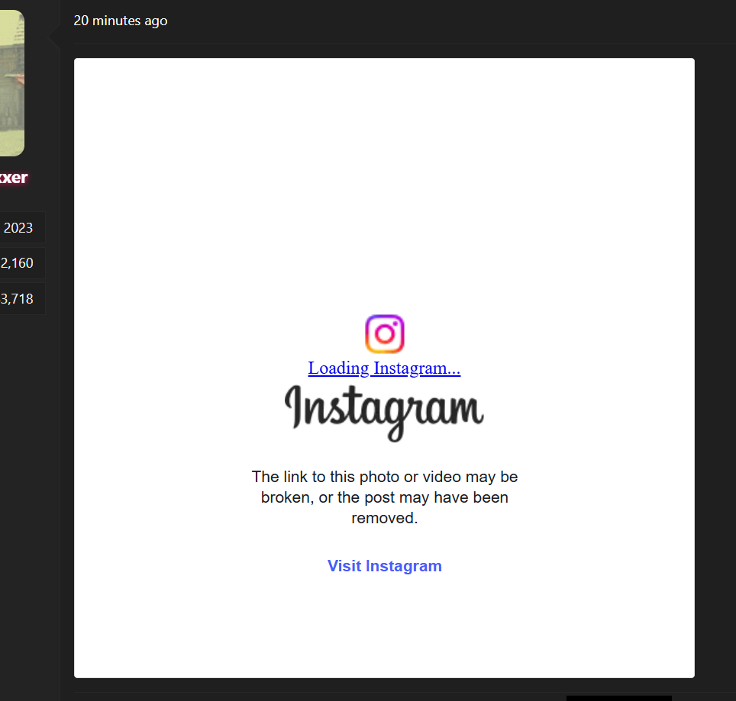
Task: Click the Instagram camera logo icon
Action: [x=385, y=334]
